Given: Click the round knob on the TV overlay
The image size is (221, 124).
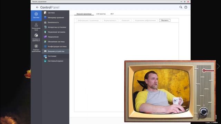Looking at the screenshot, I should [x=203, y=112].
